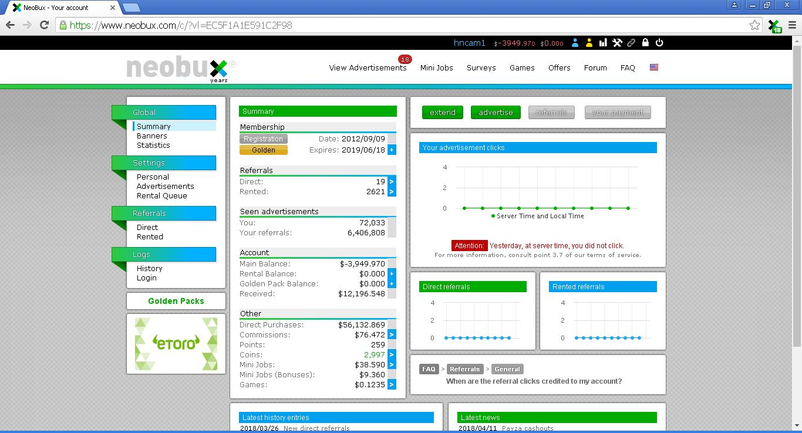The height and width of the screenshot is (433, 802).
Task: Open Banners in the sidebar
Action: [152, 136]
